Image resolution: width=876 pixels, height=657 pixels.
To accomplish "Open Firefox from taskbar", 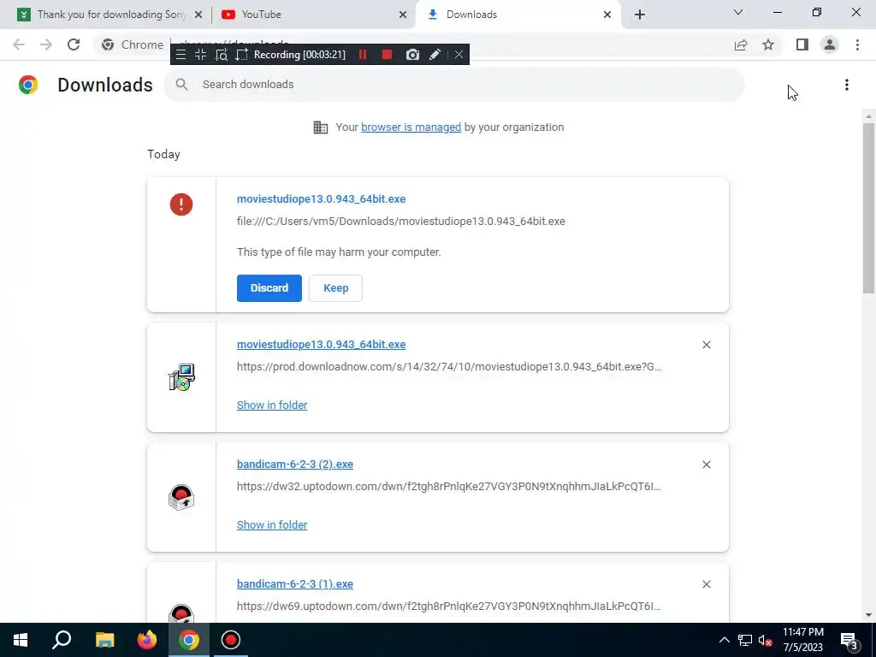I will pos(147,640).
